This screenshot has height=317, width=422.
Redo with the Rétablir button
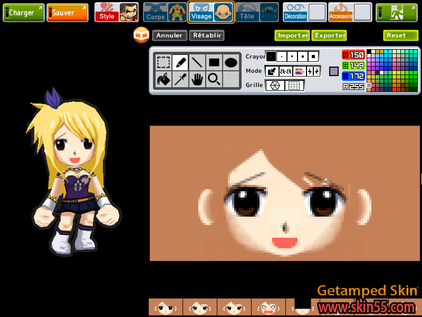(207, 35)
